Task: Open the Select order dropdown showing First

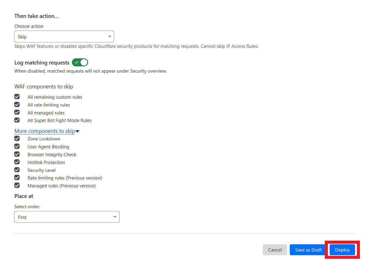Action: click(x=67, y=217)
